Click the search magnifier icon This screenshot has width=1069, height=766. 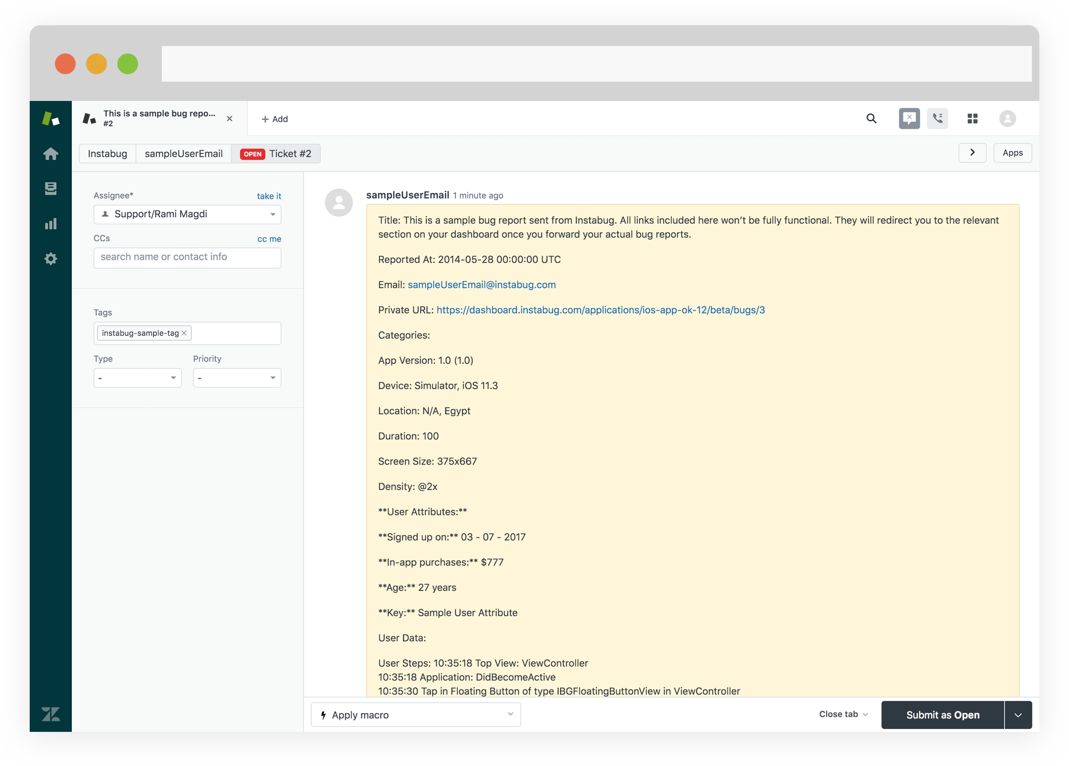click(x=871, y=119)
